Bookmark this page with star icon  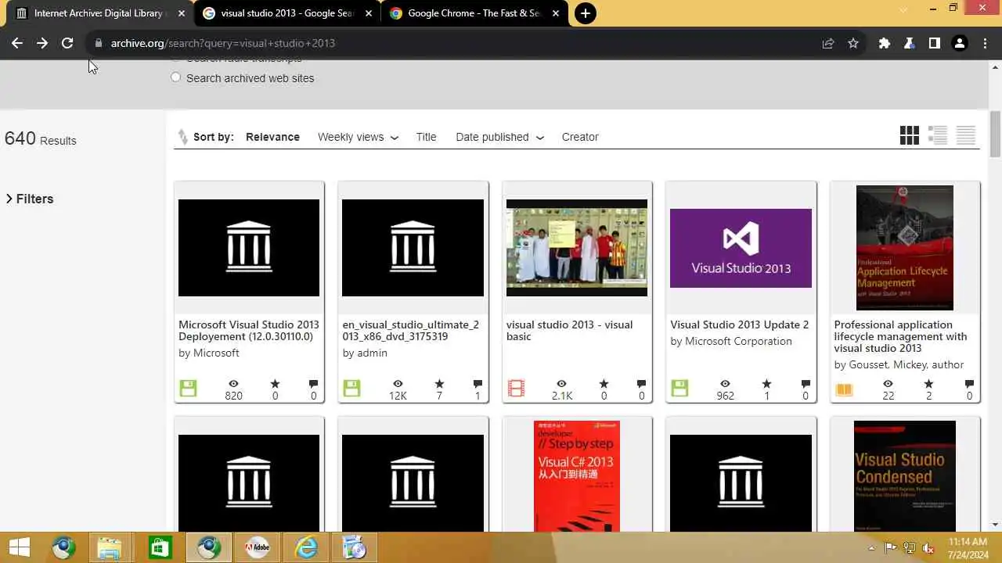pyautogui.click(x=853, y=43)
